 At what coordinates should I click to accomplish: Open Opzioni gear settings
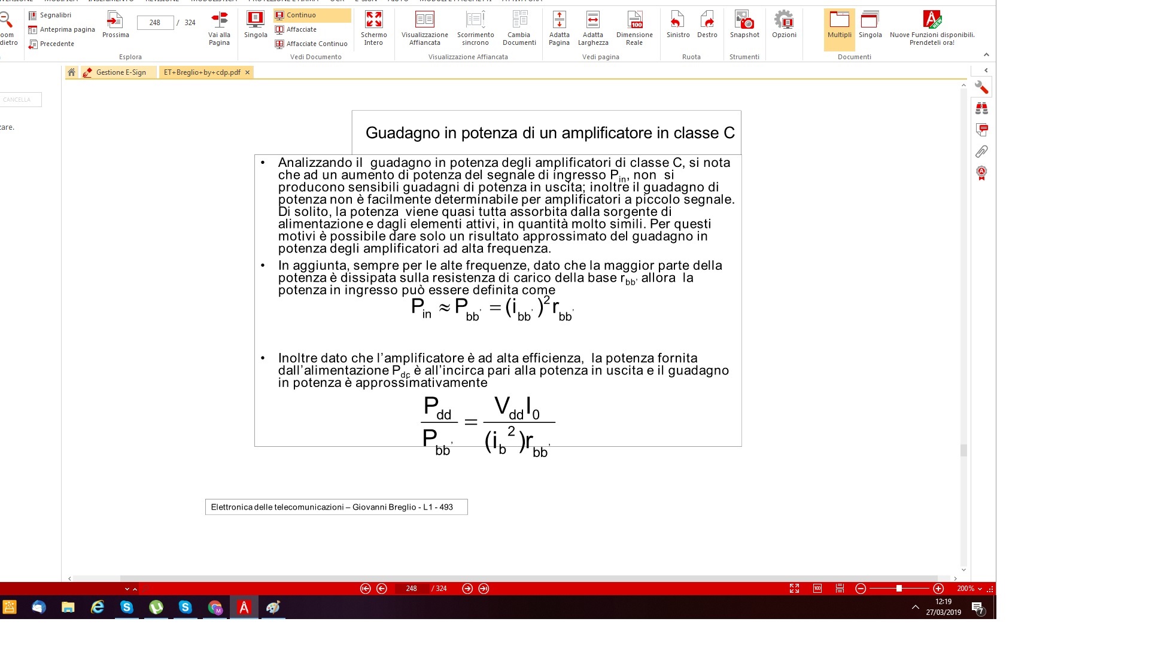pos(783,25)
